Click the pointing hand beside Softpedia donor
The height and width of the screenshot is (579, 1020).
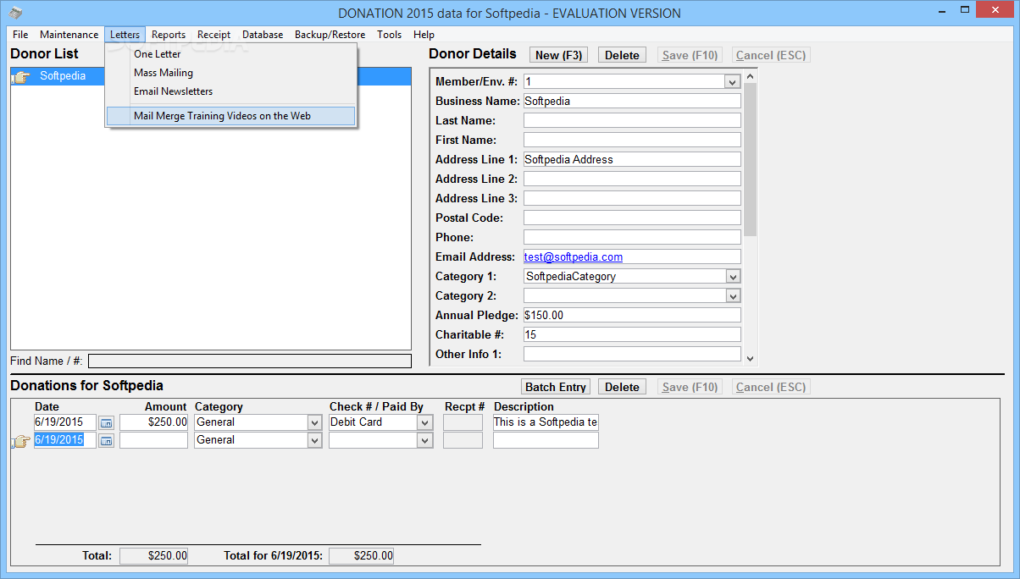[x=21, y=77]
